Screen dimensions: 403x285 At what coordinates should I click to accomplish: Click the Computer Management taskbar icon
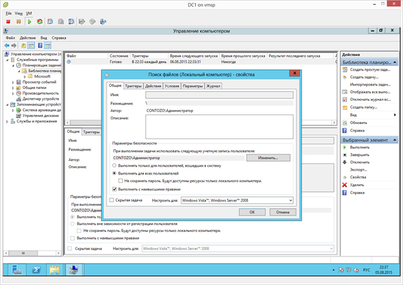(x=74, y=270)
